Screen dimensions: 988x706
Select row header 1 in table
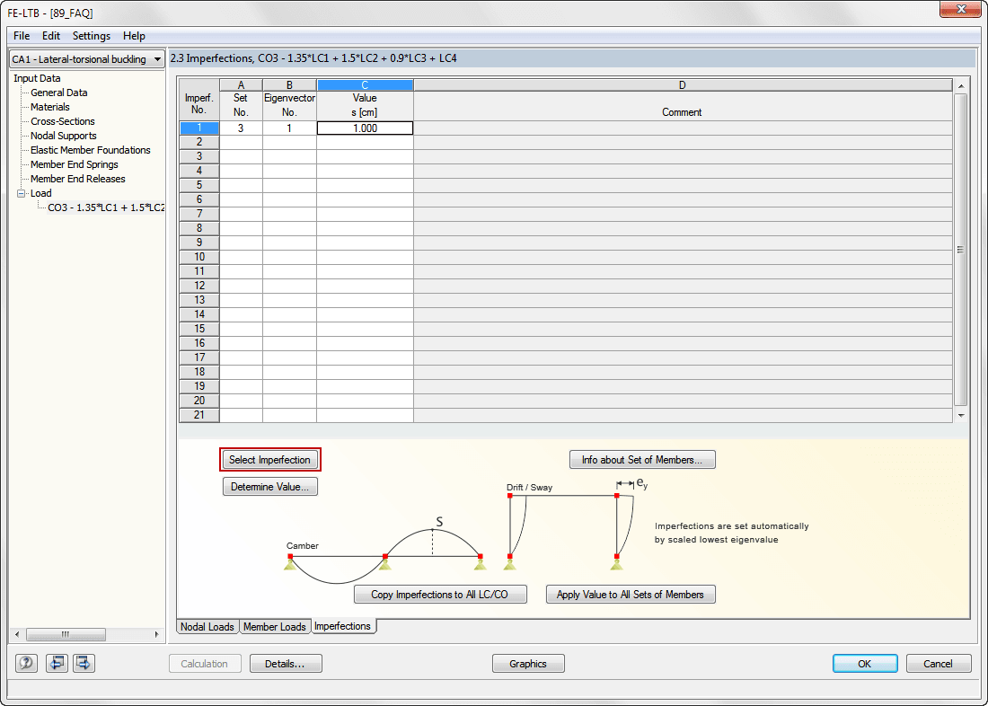click(x=199, y=128)
